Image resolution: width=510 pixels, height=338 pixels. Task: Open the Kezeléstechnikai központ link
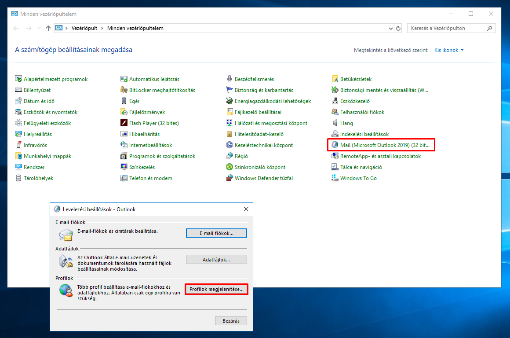point(263,145)
